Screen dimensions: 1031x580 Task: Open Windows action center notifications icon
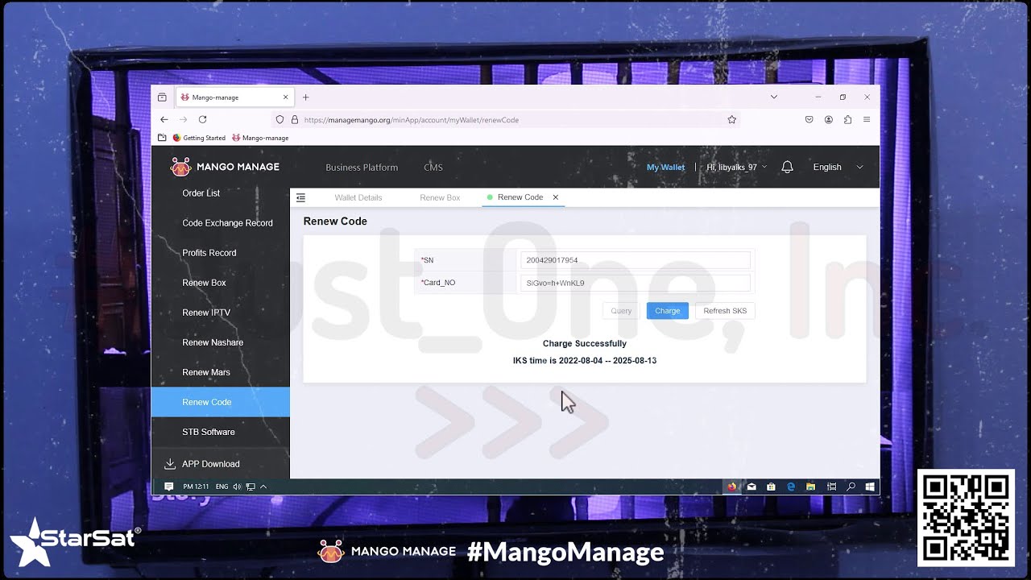[x=168, y=487]
